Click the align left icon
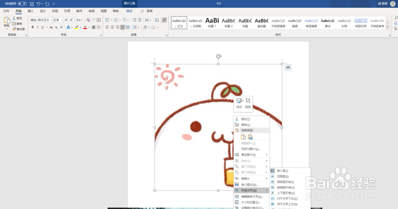Screen dimensions: 398x209 (x=107, y=27)
